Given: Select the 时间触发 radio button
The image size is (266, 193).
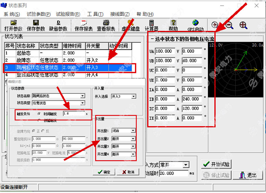Looking at the screenshot, I should 40,114.
